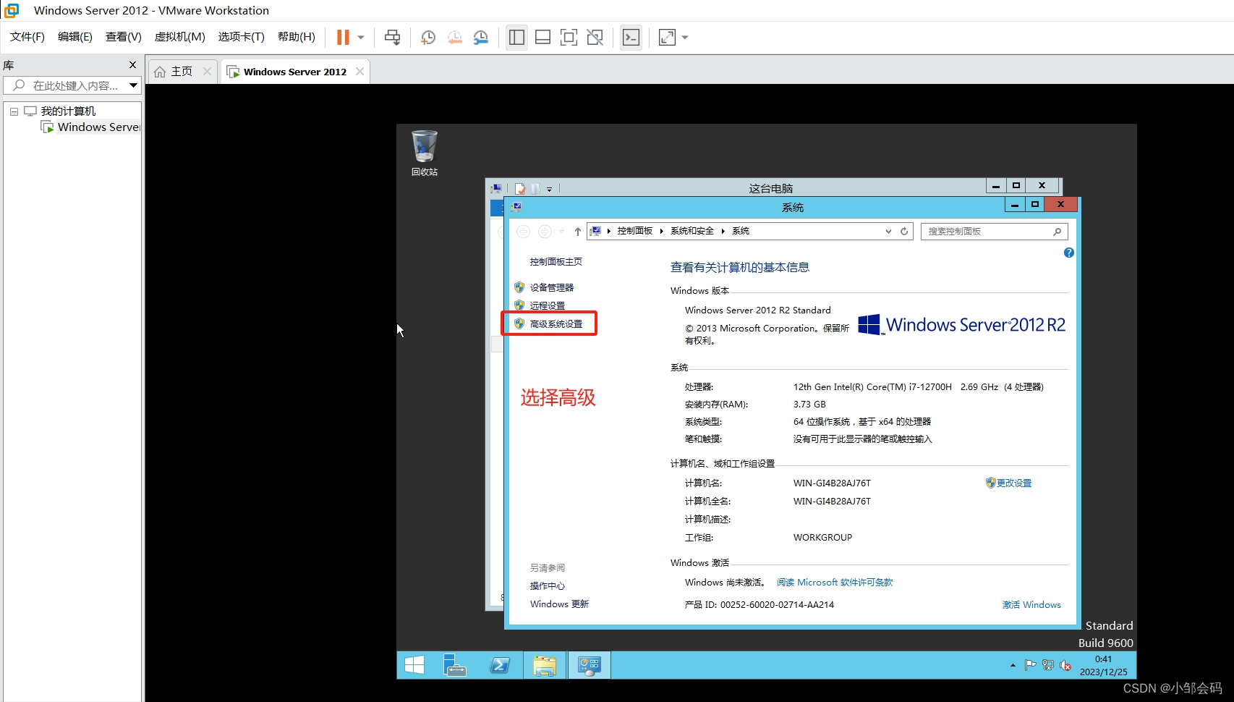Open File Explorer from the taskbar
The width and height of the screenshot is (1234, 702).
point(545,665)
